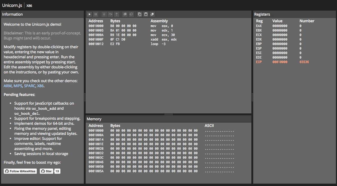Open the MIPS demo link
Viewport: 337px width, 186px height.
(x=18, y=86)
